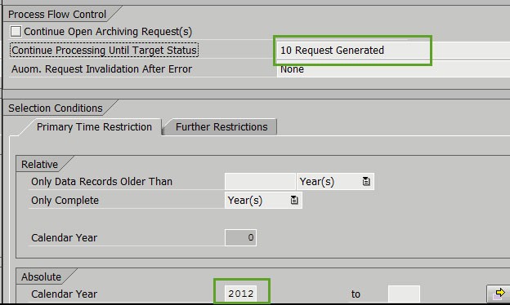Click the Selection Conditions group header
Viewport: 510px width, 305px height.
[56, 108]
